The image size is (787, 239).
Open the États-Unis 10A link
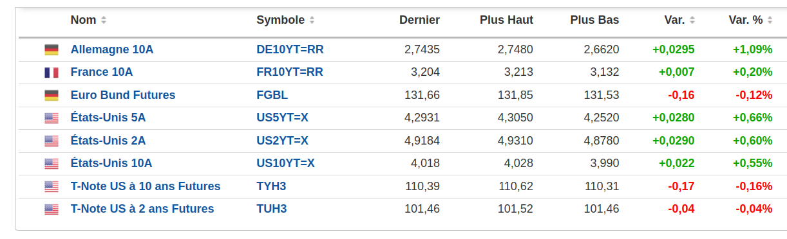(111, 163)
